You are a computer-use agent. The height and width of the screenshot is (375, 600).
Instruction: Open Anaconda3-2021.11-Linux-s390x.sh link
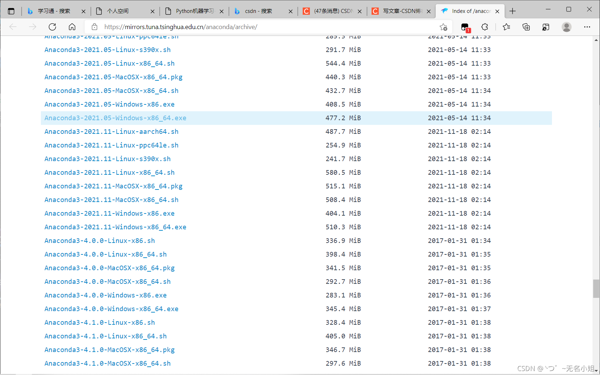point(108,159)
